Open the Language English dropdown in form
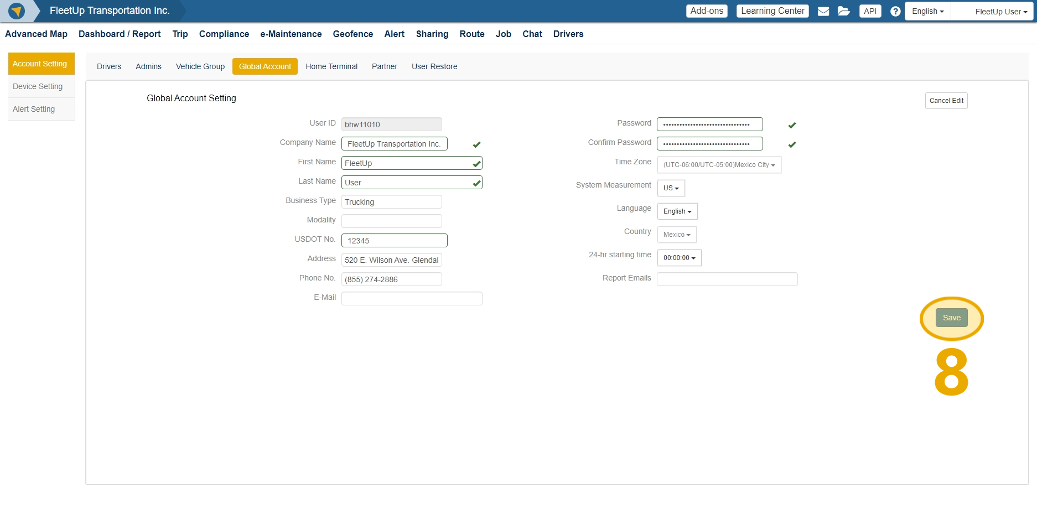 click(x=677, y=211)
